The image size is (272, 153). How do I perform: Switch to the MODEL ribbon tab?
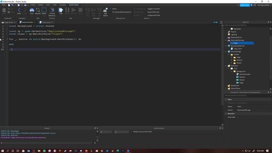tap(41, 5)
